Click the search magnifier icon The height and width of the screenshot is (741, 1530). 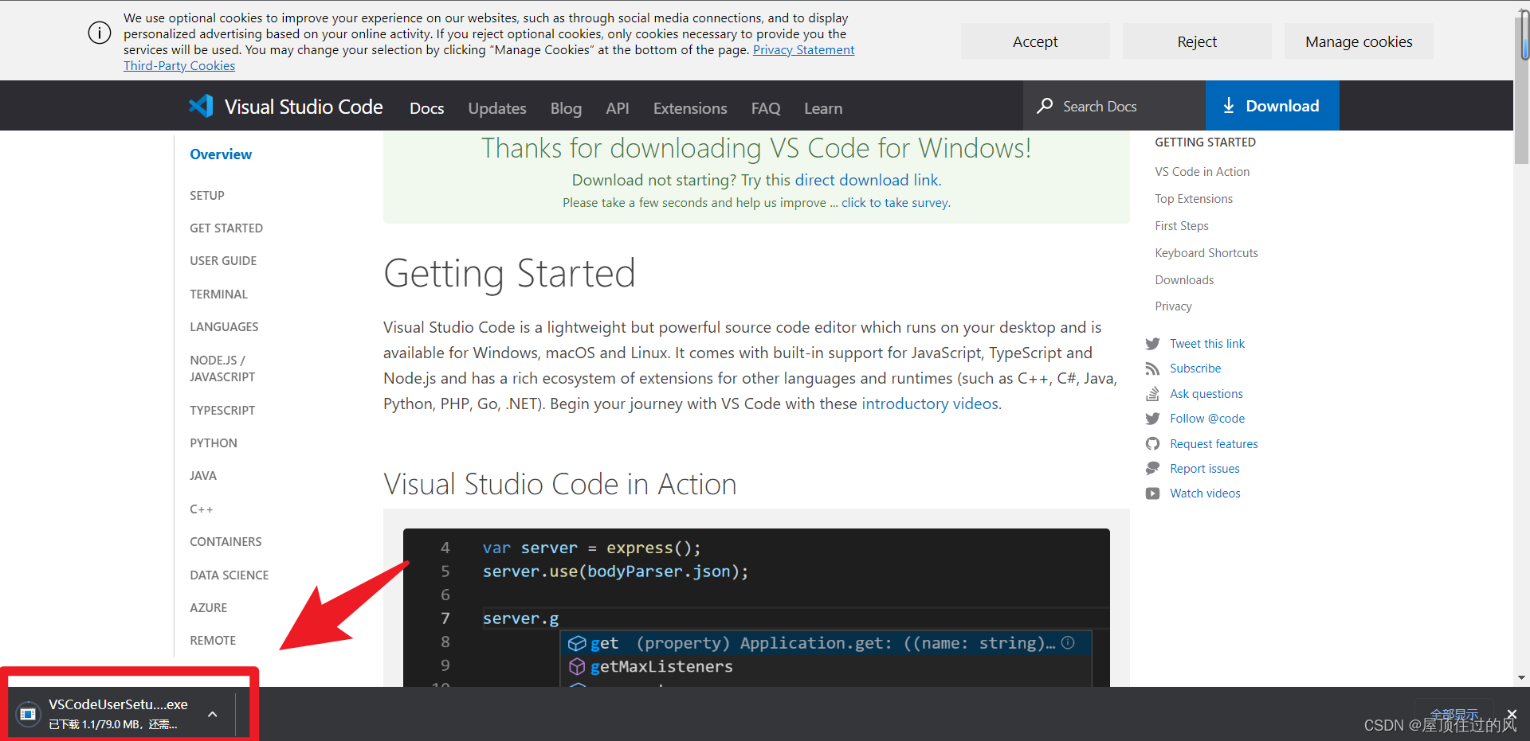click(x=1045, y=106)
